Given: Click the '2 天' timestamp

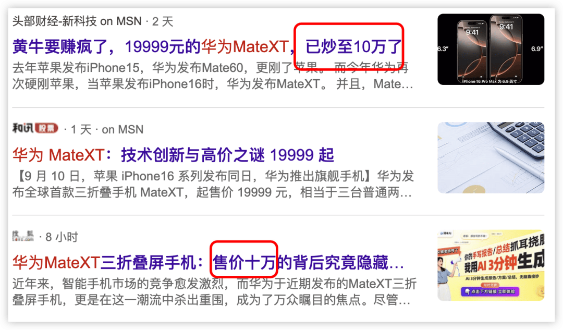Looking at the screenshot, I should coord(163,21).
